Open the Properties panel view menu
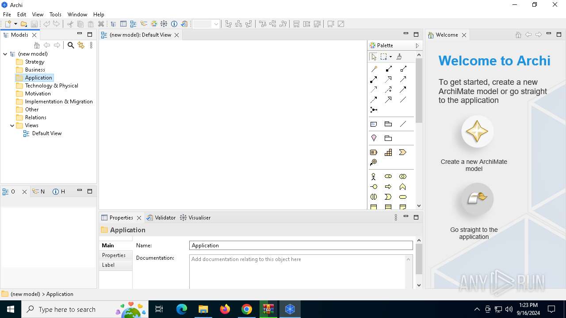This screenshot has height=318, width=566. (x=396, y=217)
